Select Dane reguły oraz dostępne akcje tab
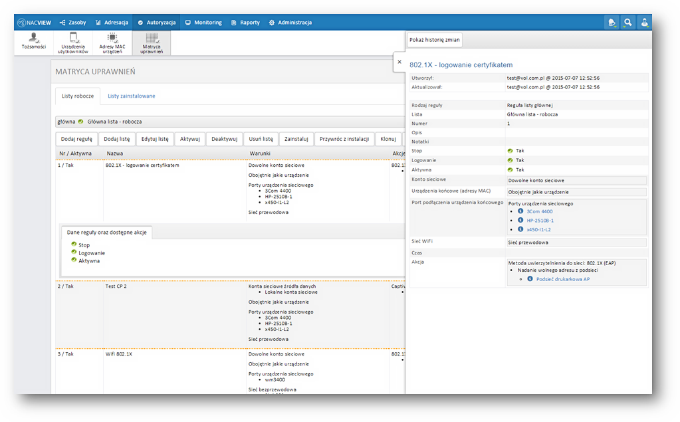The image size is (680, 422). click(106, 233)
